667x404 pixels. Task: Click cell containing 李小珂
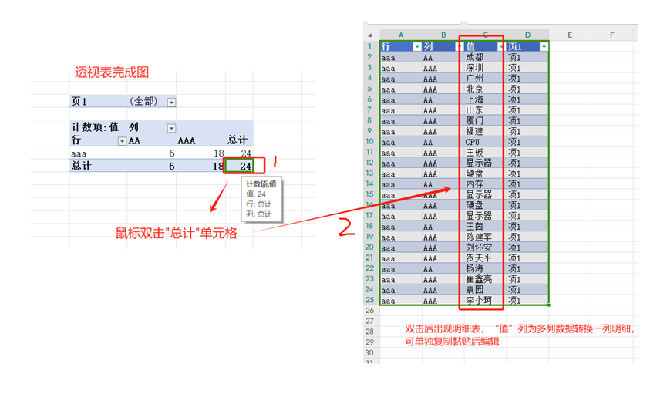coord(485,300)
